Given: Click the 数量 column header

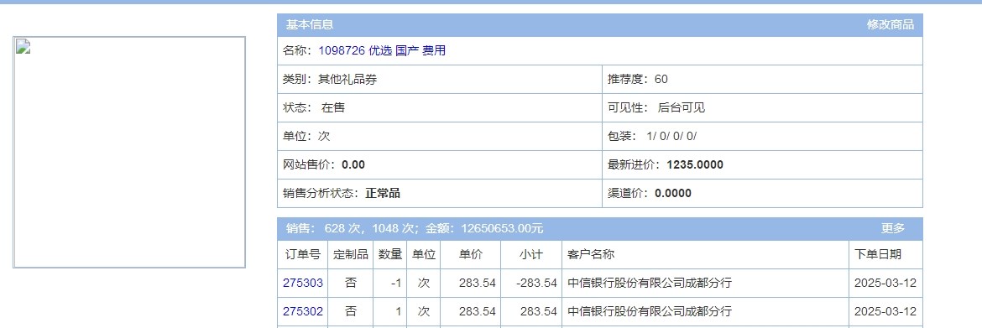Looking at the screenshot, I should tap(390, 255).
